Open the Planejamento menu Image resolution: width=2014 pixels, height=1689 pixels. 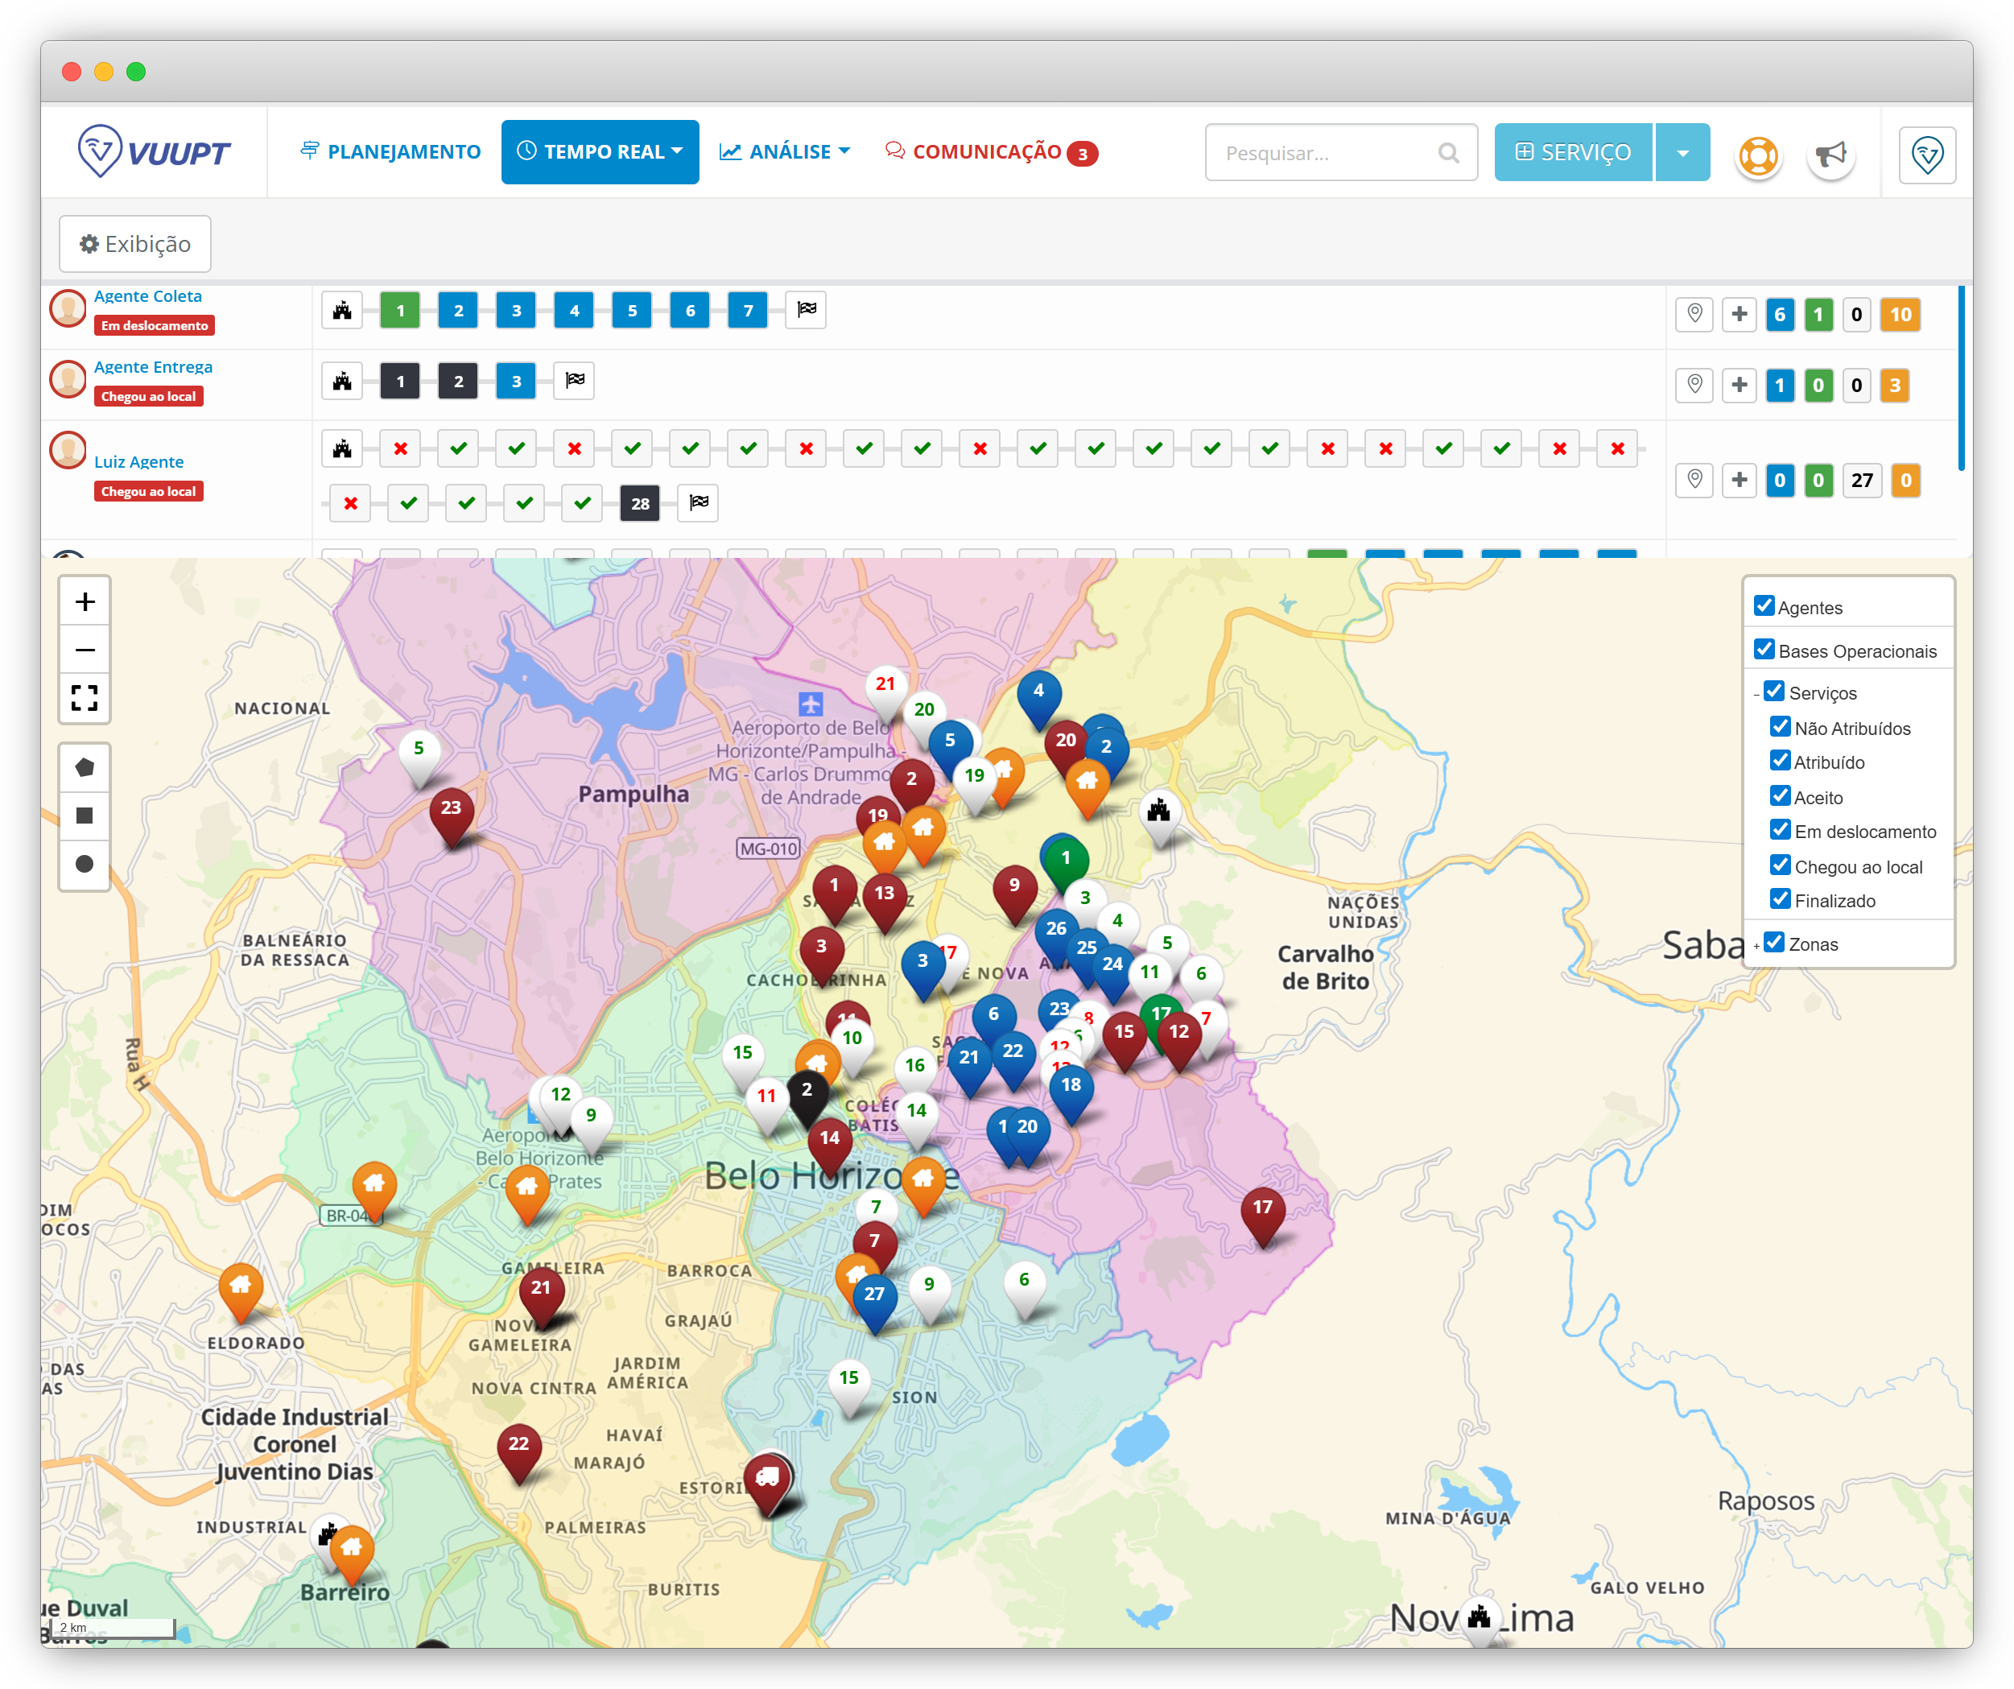pyautogui.click(x=390, y=151)
